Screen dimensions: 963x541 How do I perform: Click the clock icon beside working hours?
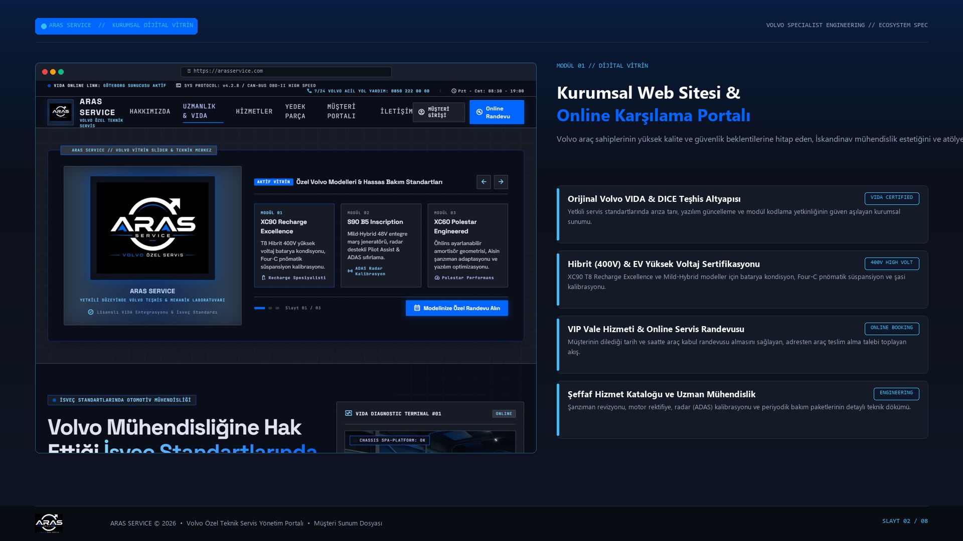point(454,91)
